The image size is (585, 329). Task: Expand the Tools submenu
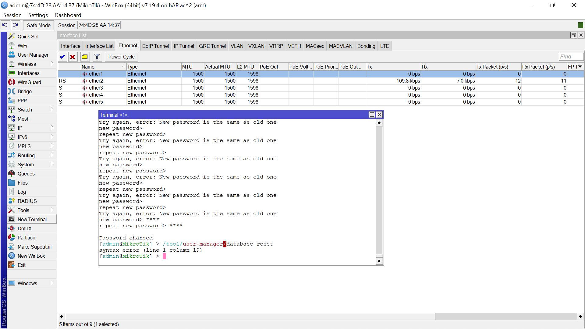click(x=23, y=210)
